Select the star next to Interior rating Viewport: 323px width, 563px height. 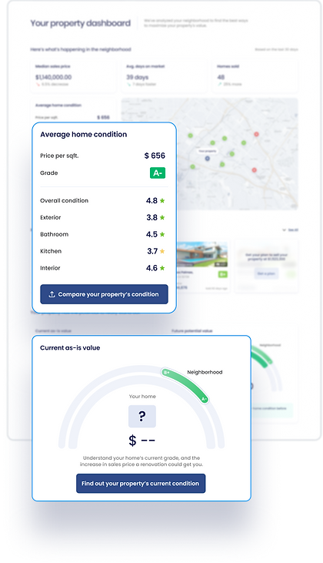point(162,268)
